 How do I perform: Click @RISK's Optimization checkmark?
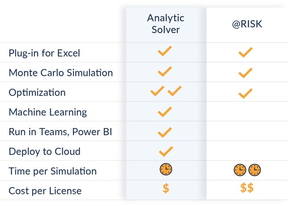(x=246, y=93)
